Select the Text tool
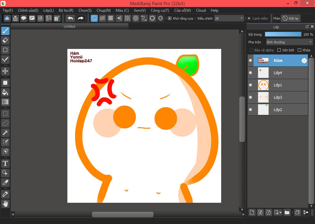The image size is (315, 224). pyautogui.click(x=5, y=163)
